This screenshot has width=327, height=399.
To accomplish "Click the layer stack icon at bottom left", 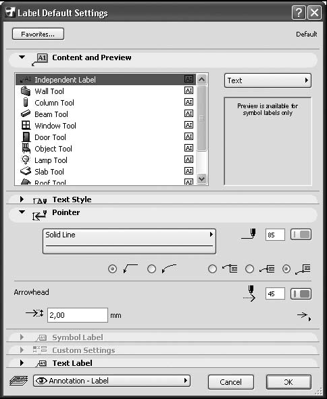I will pyautogui.click(x=18, y=381).
